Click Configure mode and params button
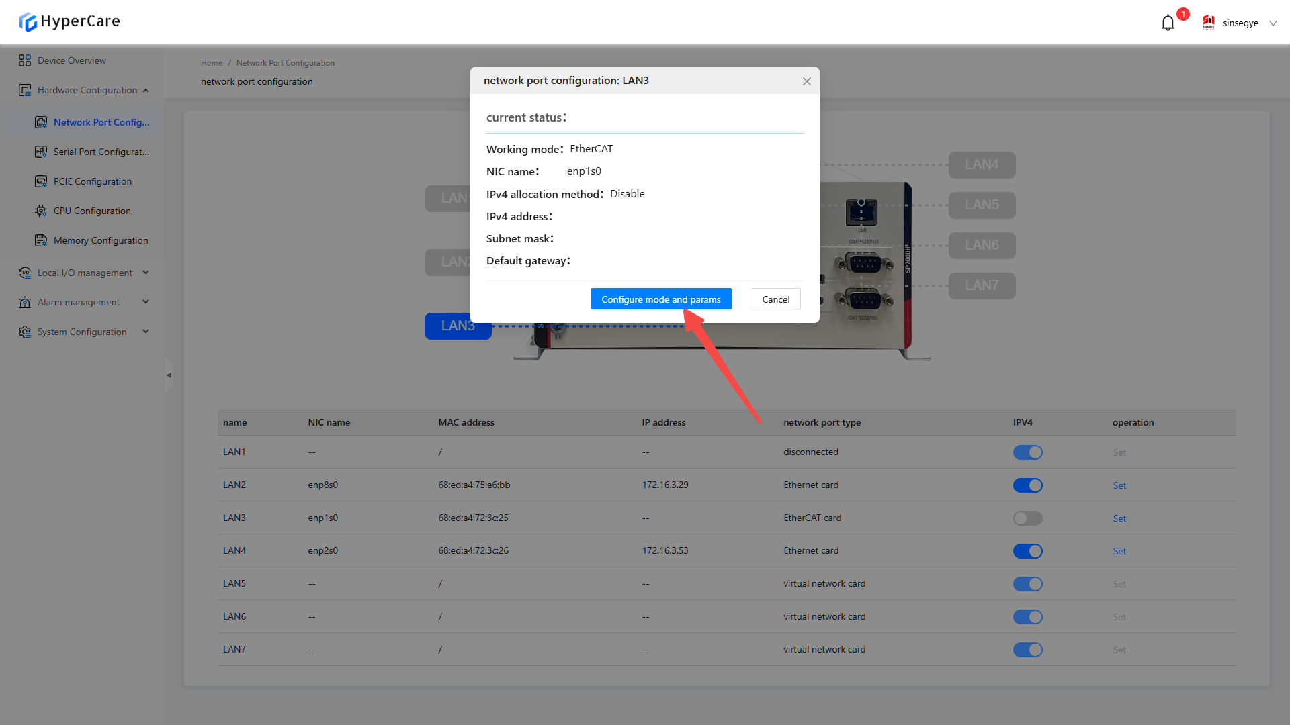This screenshot has width=1290, height=725. click(x=660, y=299)
